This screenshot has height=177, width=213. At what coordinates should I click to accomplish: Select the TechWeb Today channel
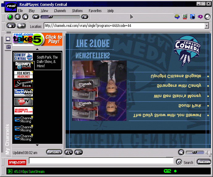pyautogui.click(x=23, y=93)
